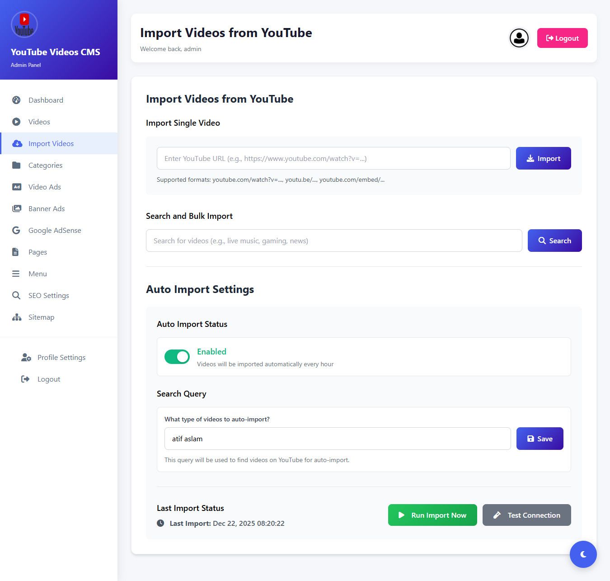Focus the YouTube URL input field

point(333,158)
